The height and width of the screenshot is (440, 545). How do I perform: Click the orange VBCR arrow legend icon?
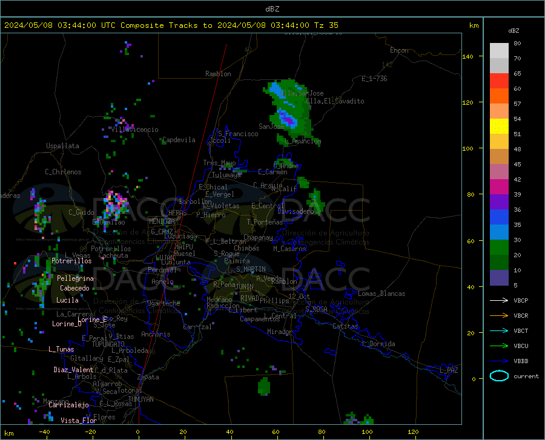click(x=499, y=316)
